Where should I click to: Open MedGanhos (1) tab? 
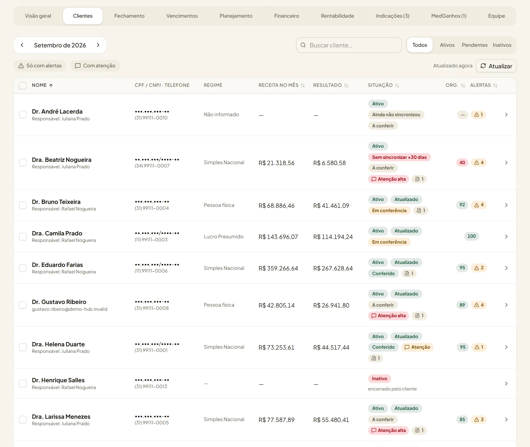[449, 16]
